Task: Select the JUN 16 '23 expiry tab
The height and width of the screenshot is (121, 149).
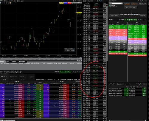Action: tap(23, 77)
